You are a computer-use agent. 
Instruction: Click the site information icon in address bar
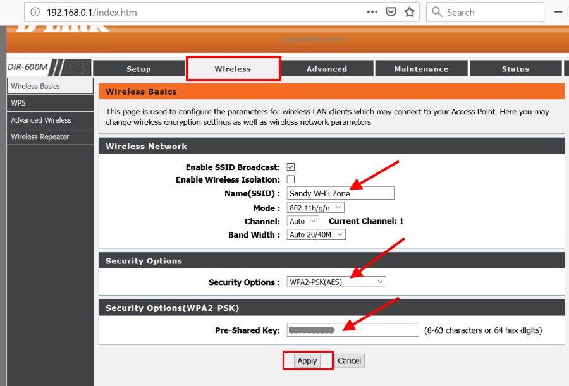point(34,12)
